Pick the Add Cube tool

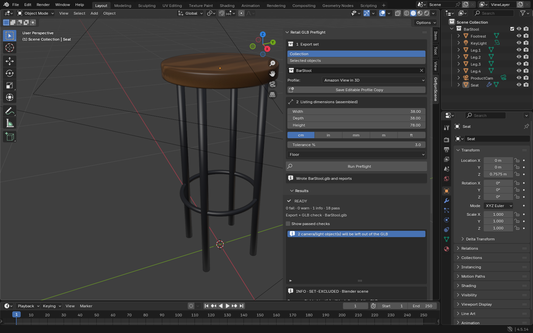pos(10,137)
